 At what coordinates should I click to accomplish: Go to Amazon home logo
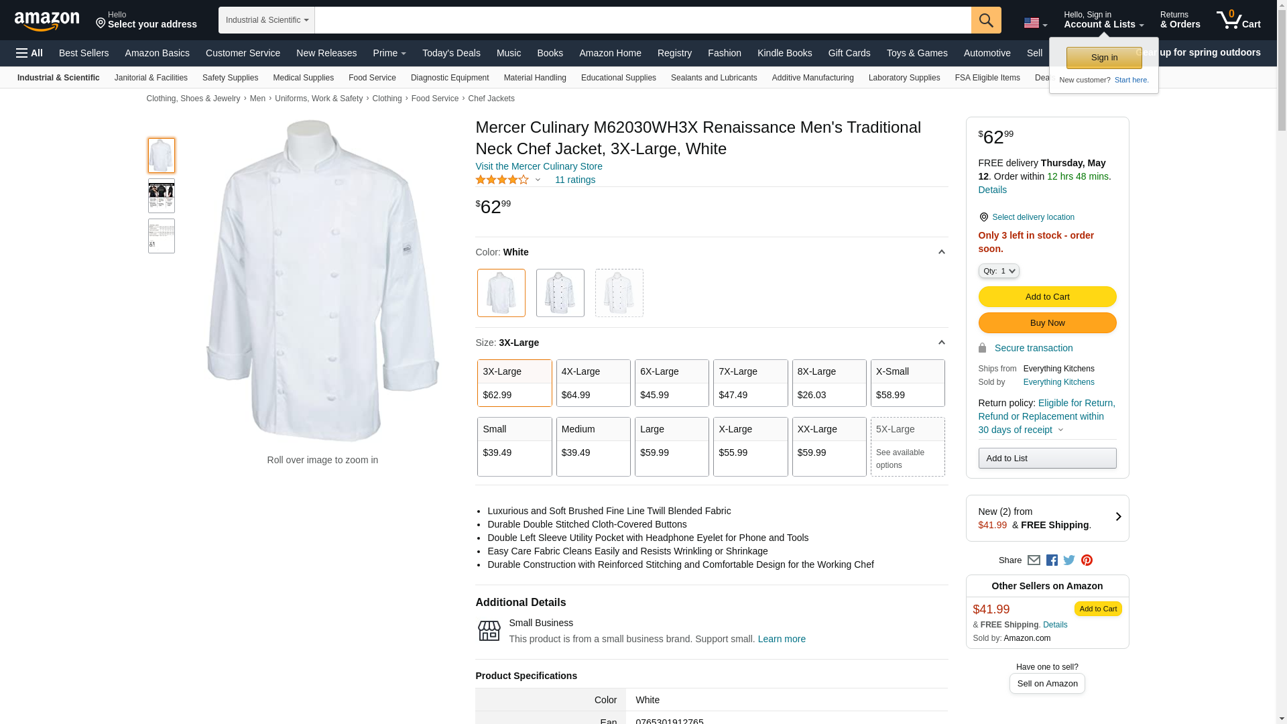[x=47, y=21]
